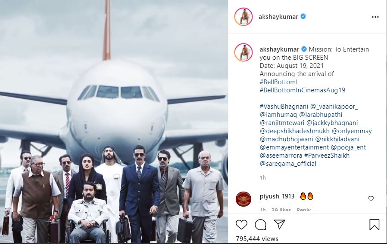
Task: Click the verified badge next to akshaykumar header
Action: [303, 16]
